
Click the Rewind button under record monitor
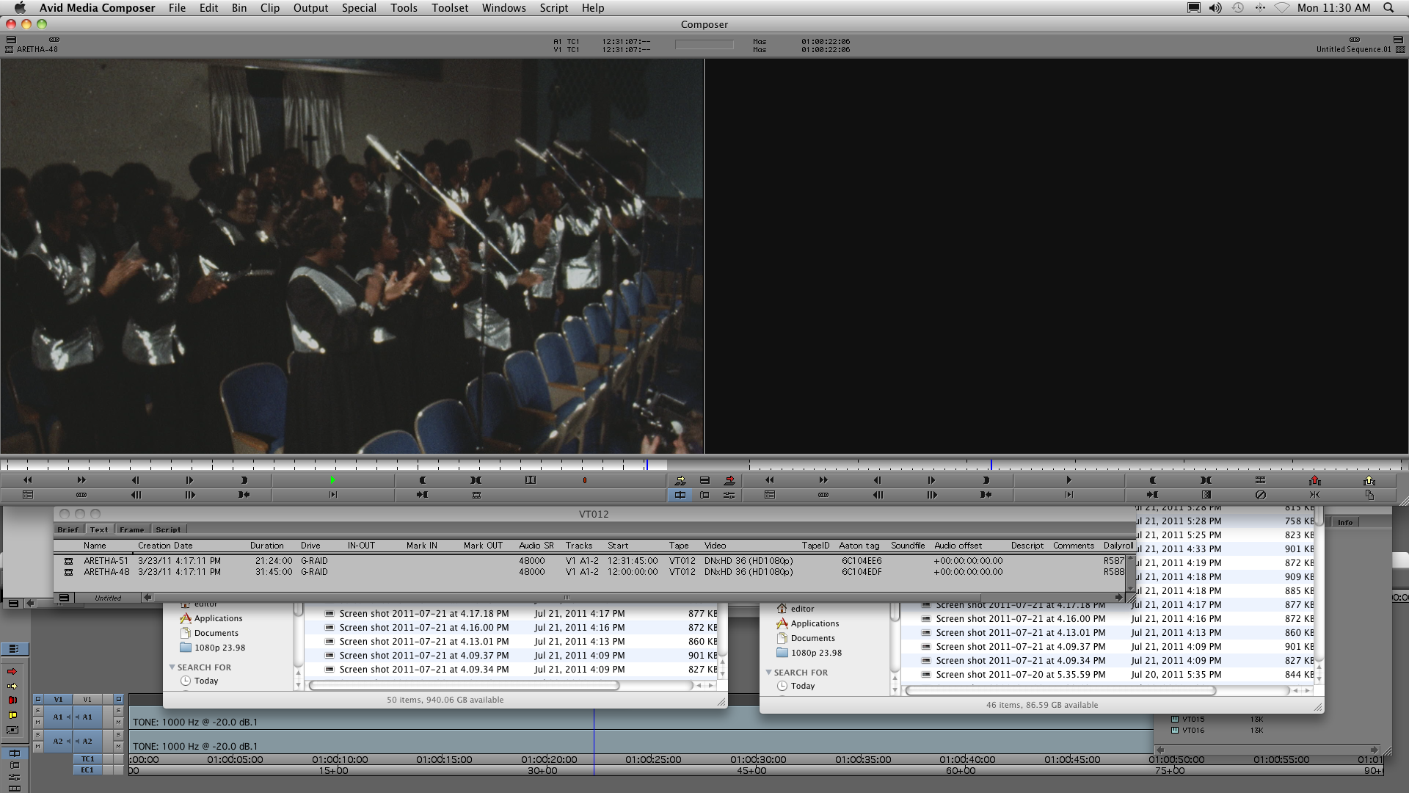click(769, 480)
